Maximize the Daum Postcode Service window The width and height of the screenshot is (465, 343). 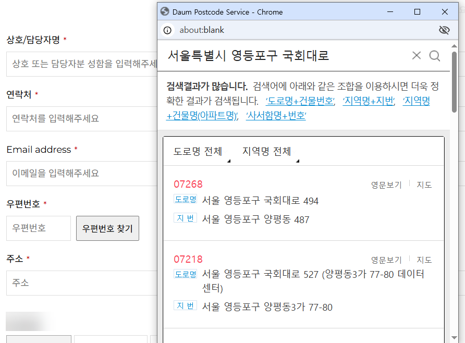coord(417,12)
